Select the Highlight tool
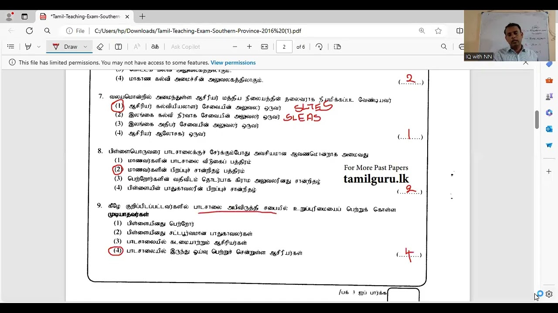Image resolution: width=558 pixels, height=313 pixels. point(28,47)
